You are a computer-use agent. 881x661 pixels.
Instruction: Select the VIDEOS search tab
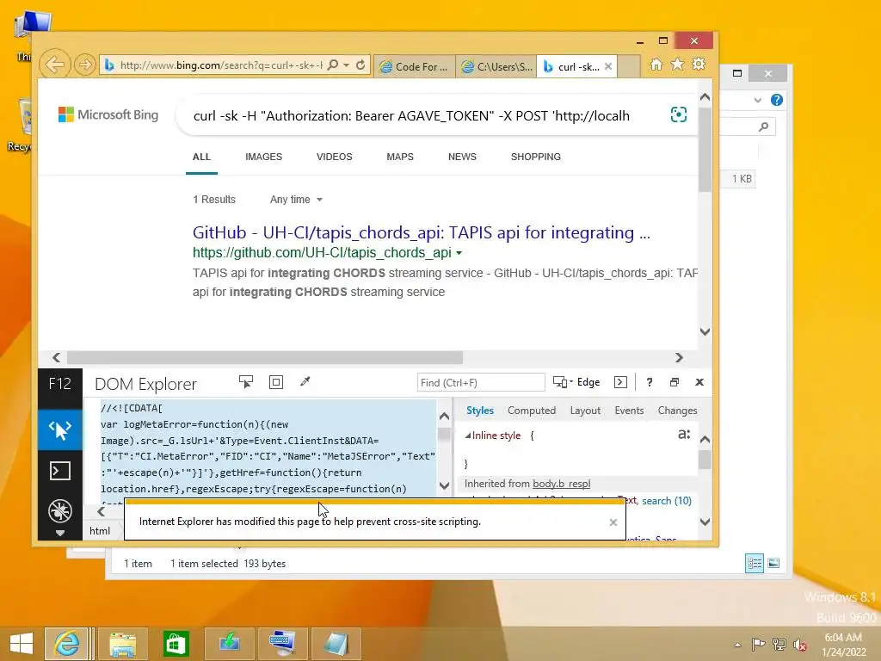[335, 157]
